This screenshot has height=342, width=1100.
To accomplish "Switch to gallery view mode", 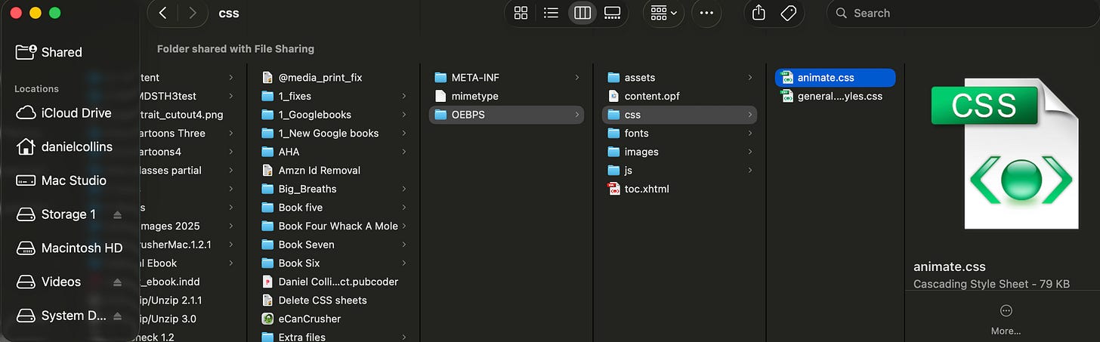I will point(613,13).
